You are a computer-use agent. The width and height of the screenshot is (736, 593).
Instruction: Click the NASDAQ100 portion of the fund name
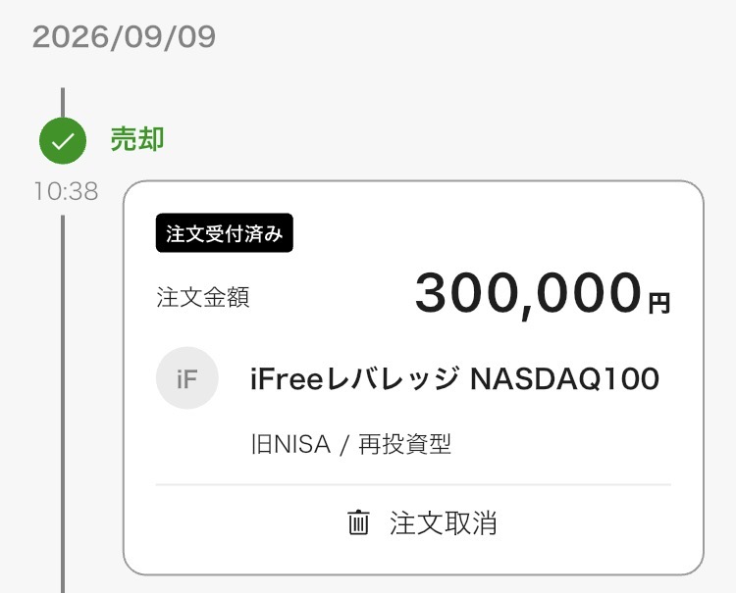click(564, 378)
